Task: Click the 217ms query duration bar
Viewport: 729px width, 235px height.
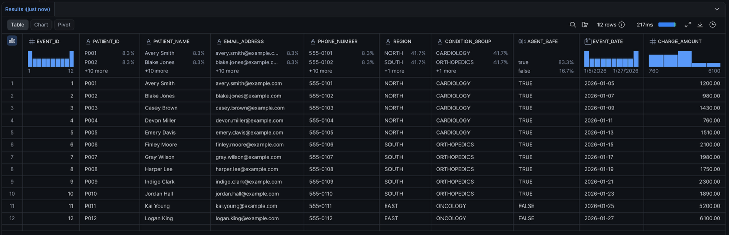Action: pos(667,25)
